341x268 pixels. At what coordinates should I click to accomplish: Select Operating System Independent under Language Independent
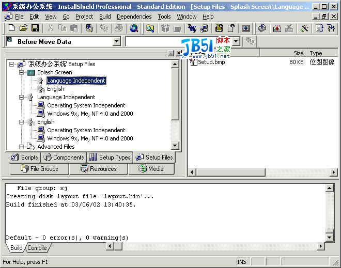coord(86,105)
